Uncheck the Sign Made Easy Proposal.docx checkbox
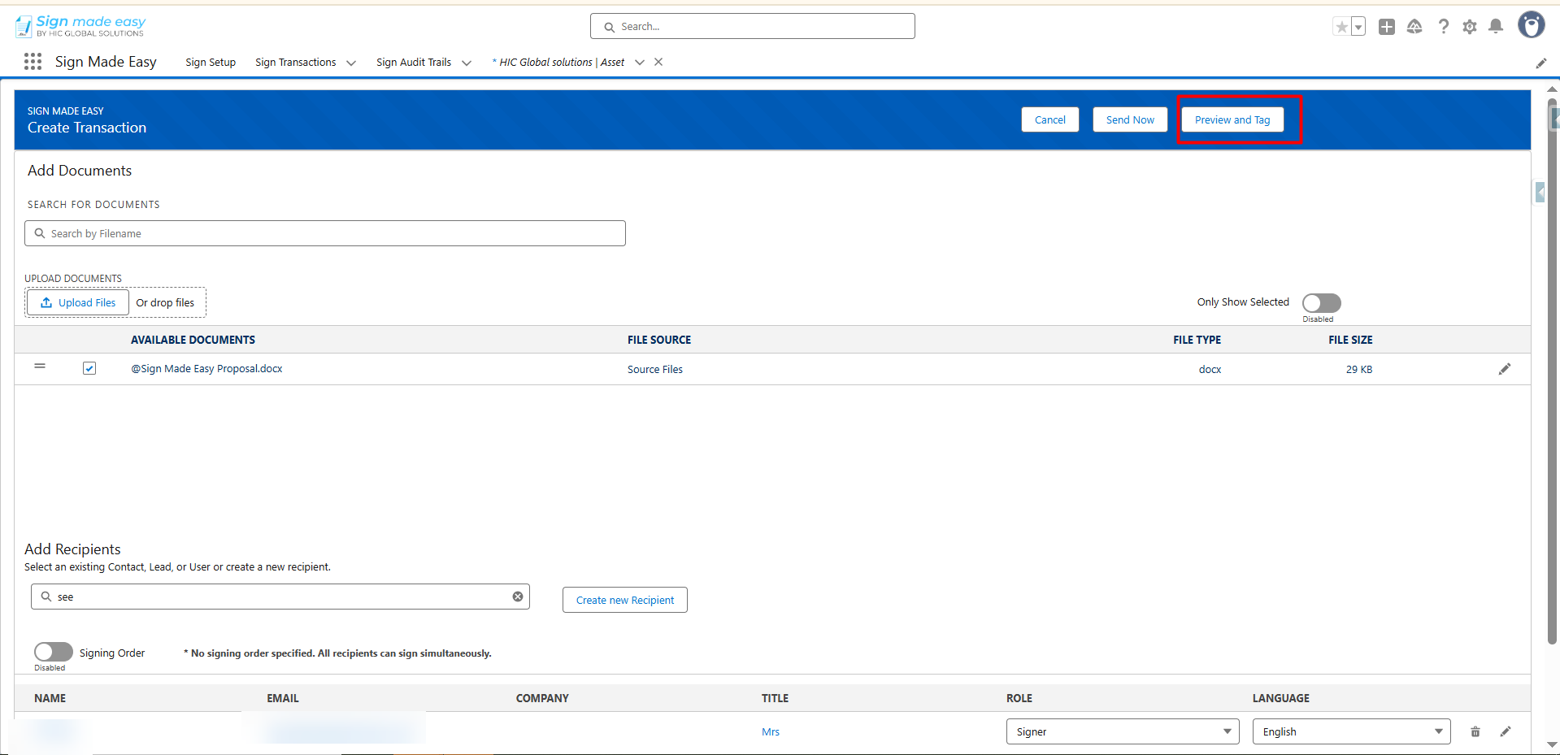This screenshot has width=1560, height=755. coord(89,368)
